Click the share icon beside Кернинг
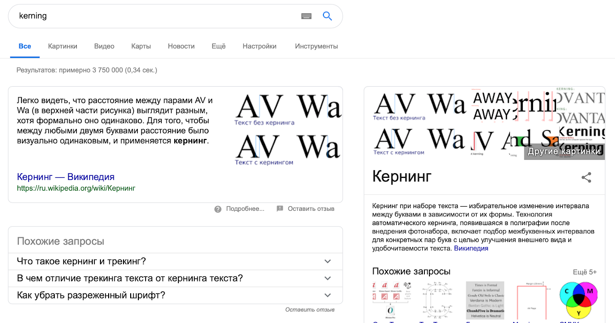Image resolution: width=615 pixels, height=323 pixels. pyautogui.click(x=586, y=178)
